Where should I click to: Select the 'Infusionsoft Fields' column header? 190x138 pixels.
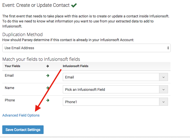pos(75,66)
